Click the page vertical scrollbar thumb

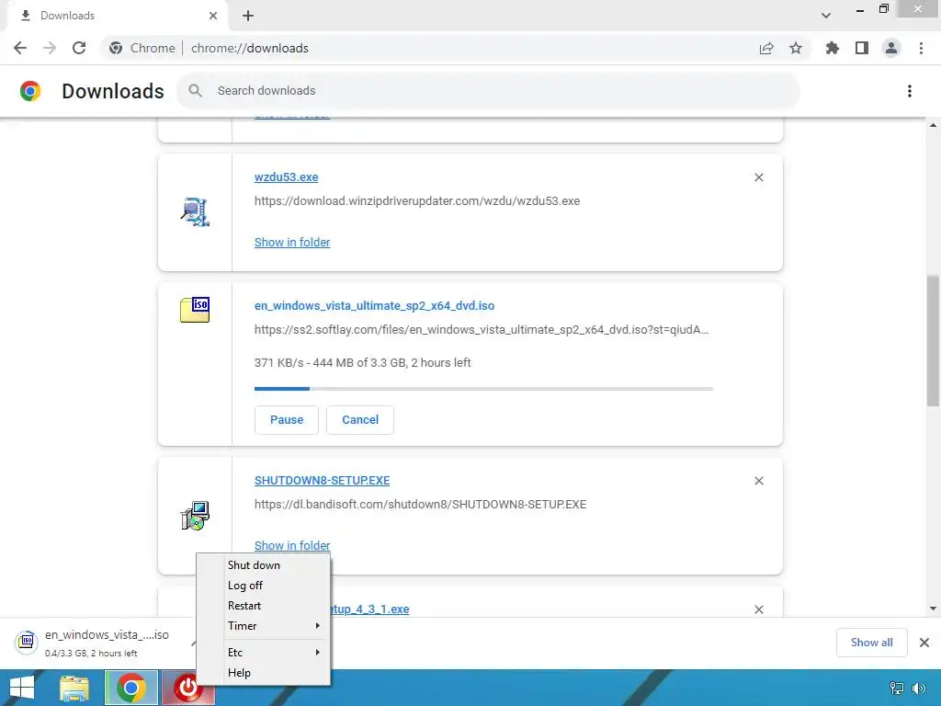coord(933,340)
